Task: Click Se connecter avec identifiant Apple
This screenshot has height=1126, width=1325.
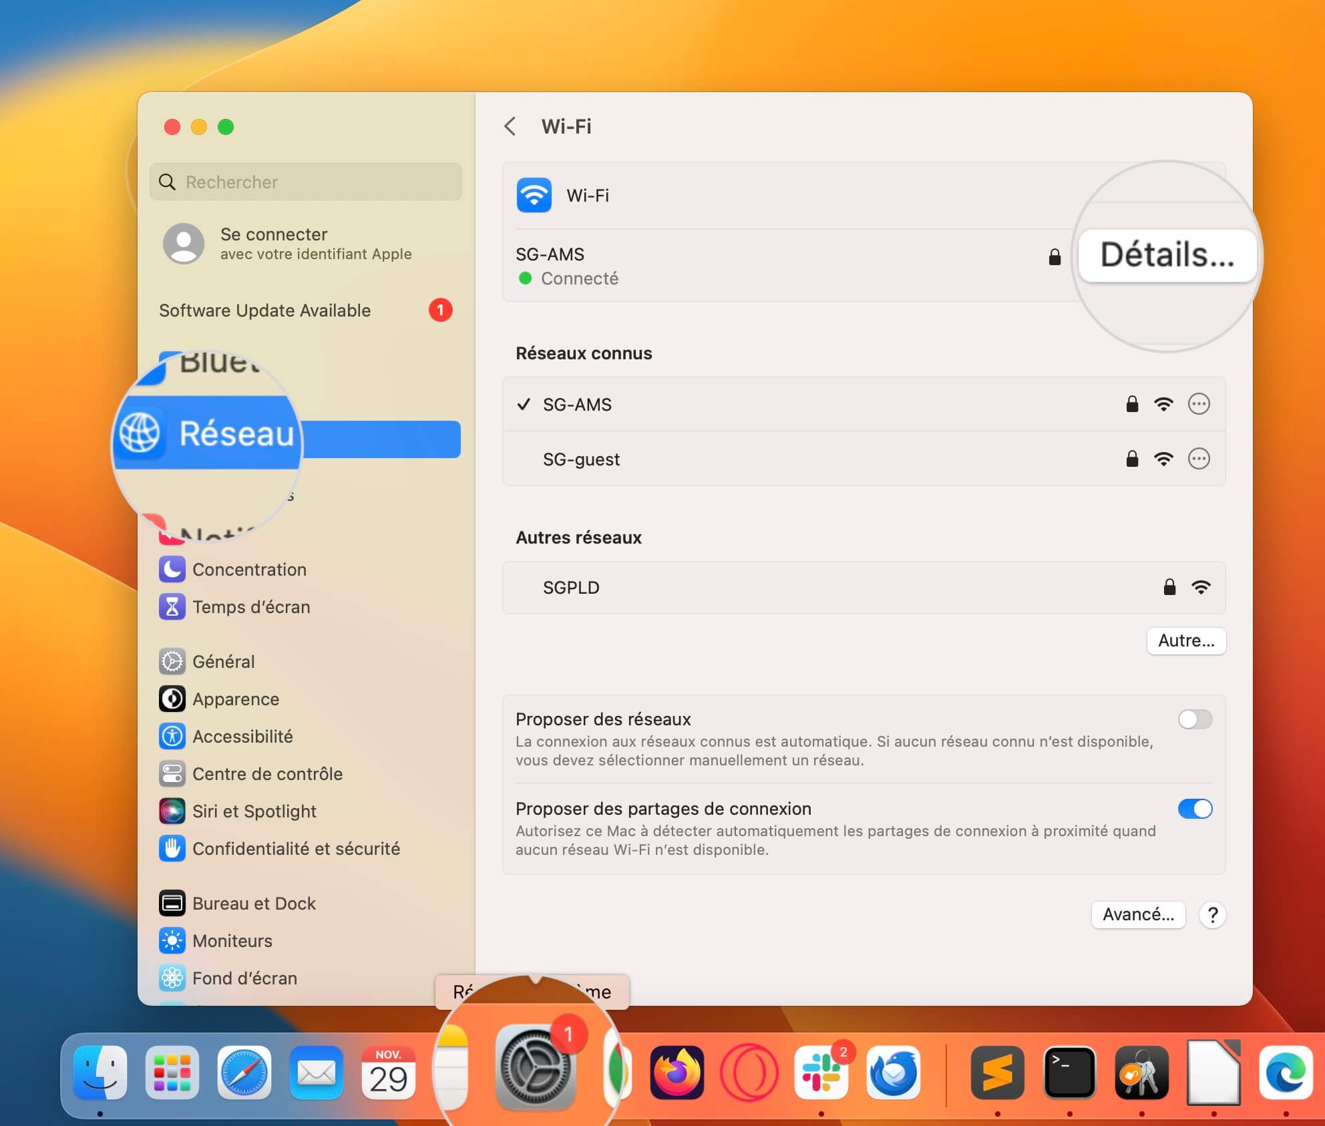Action: pyautogui.click(x=306, y=243)
